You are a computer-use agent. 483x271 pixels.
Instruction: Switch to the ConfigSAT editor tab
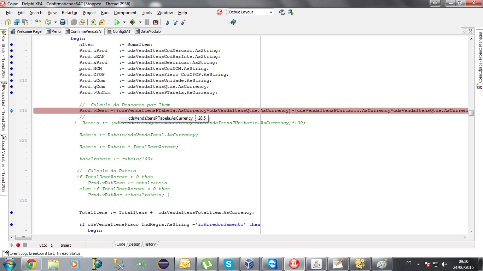tap(120, 31)
